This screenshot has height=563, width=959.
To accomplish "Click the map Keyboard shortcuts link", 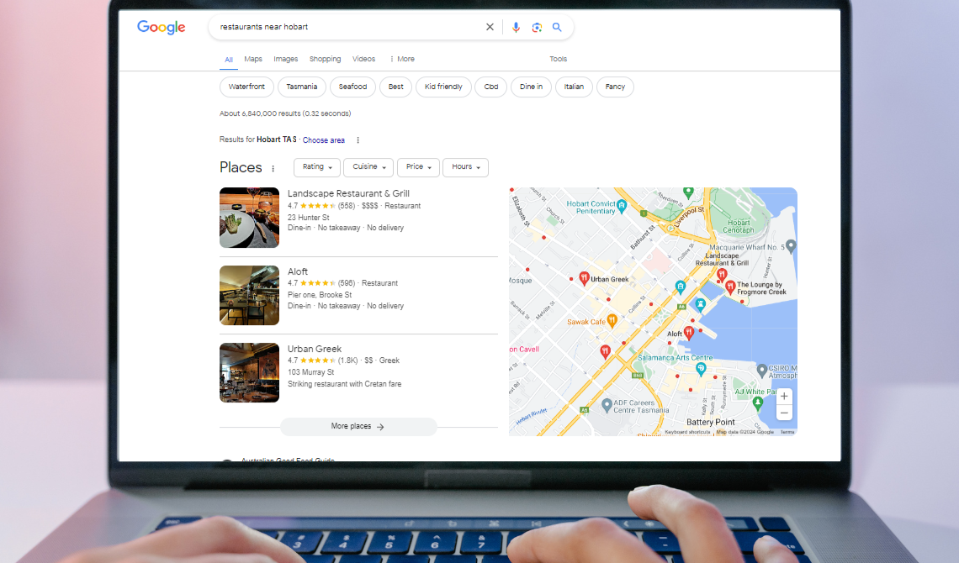I will pyautogui.click(x=687, y=432).
